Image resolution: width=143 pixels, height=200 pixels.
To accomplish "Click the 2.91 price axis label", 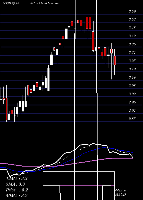I will click(x=132, y=110).
